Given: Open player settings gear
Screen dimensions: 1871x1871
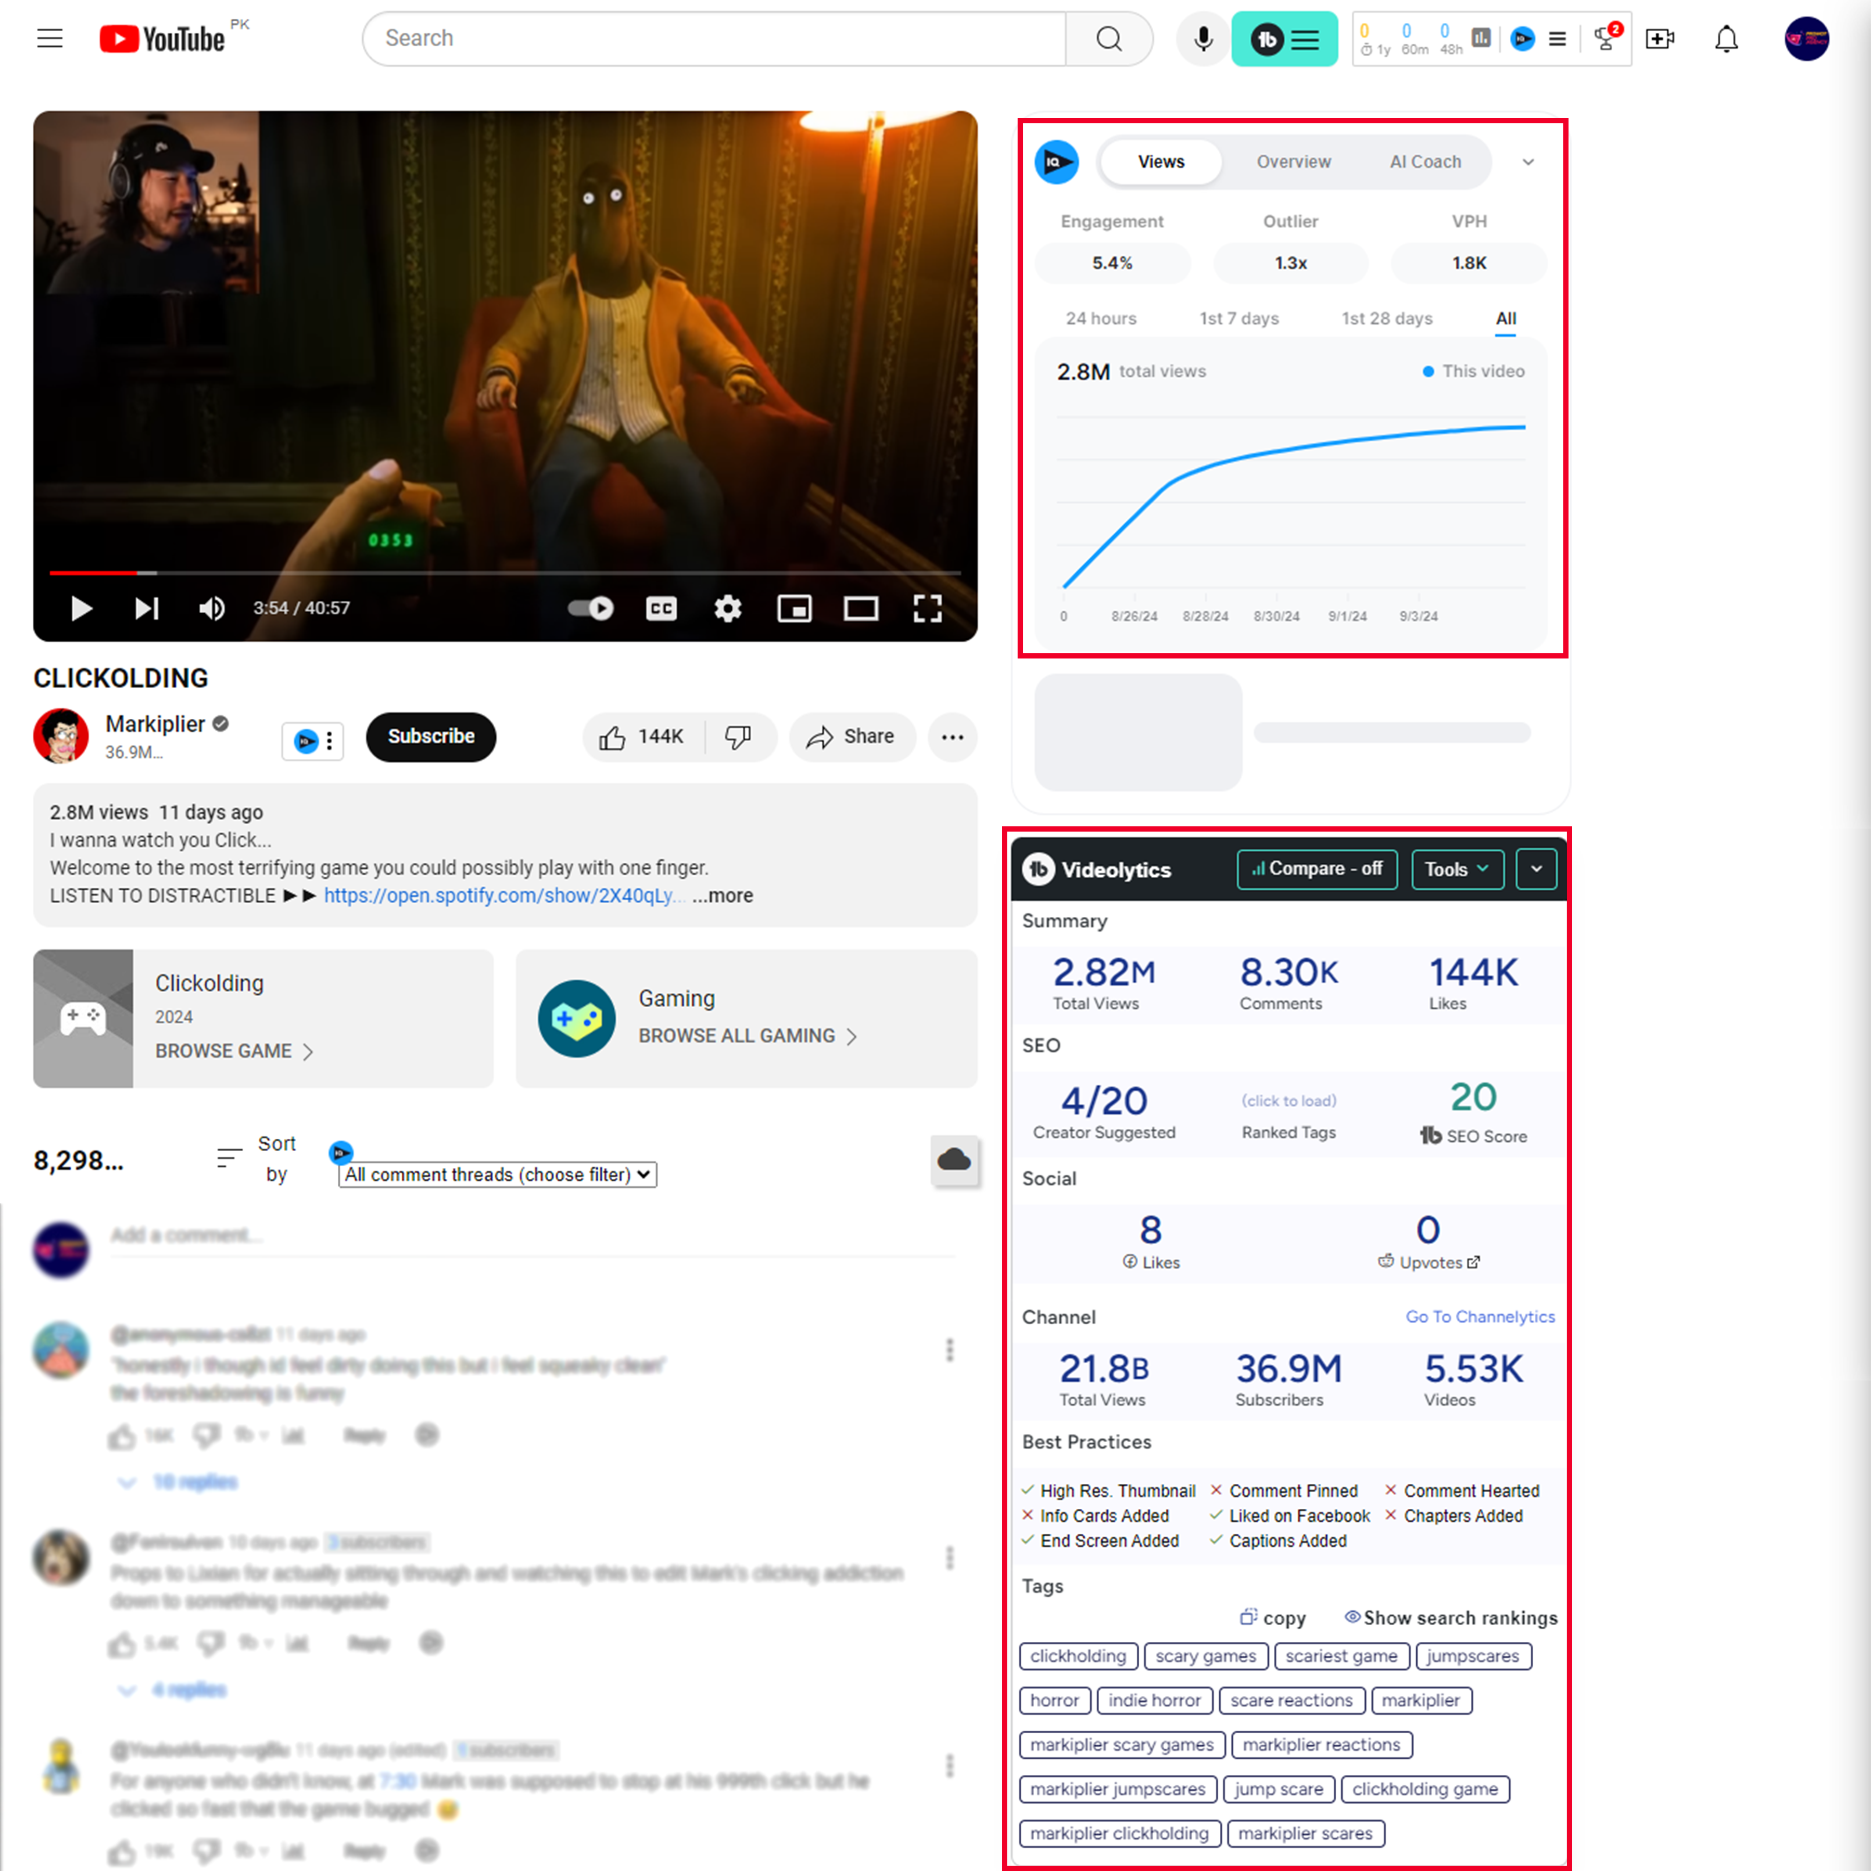Looking at the screenshot, I should tap(727, 608).
